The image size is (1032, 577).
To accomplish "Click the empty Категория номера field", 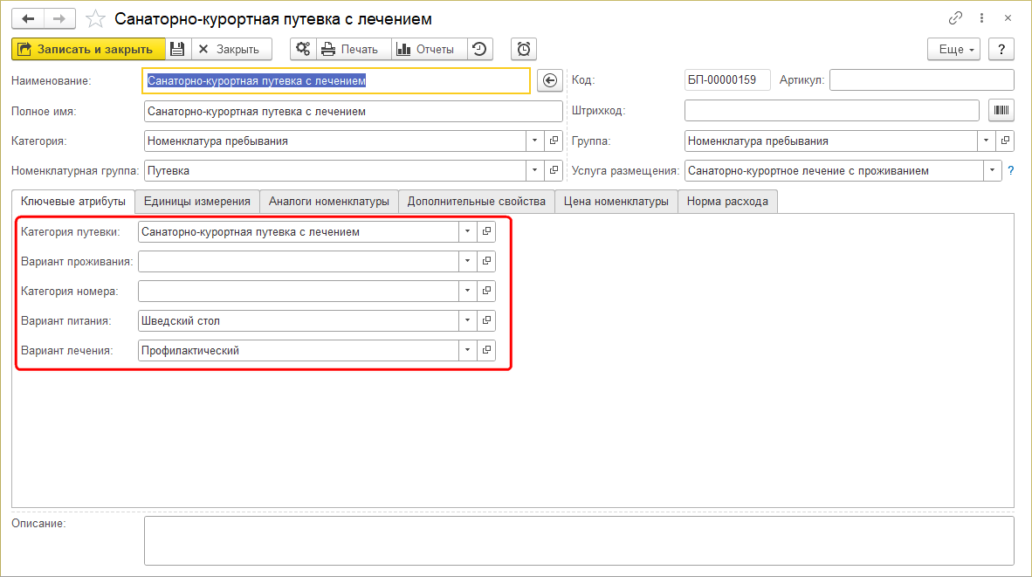I will tap(299, 291).
